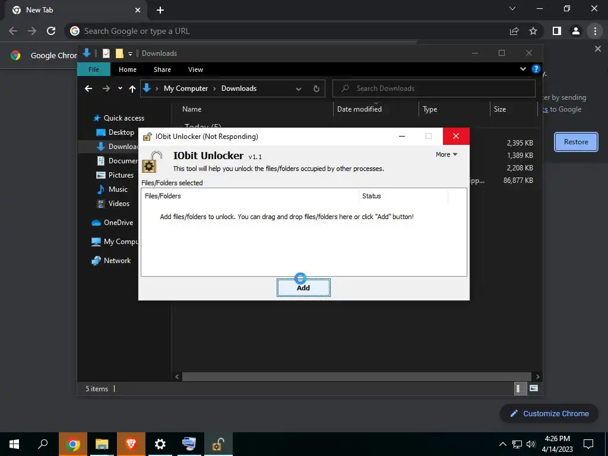Viewport: 608px width, 456px height.
Task: Open the Quick Access Toolbar customize dropdown
Action: click(x=130, y=53)
